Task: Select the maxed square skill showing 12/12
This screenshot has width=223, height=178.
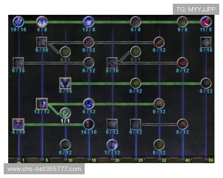Action: coord(42,104)
